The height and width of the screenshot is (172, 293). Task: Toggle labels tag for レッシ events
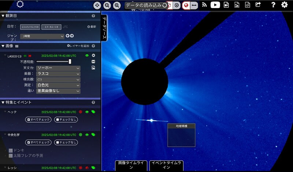[x=93, y=168]
